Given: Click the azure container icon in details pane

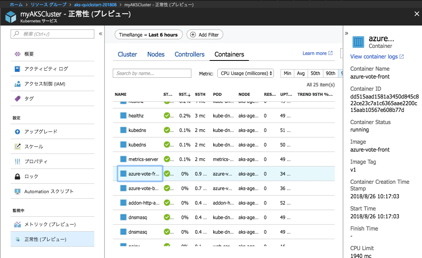Looking at the screenshot, I should pyautogui.click(x=358, y=42).
